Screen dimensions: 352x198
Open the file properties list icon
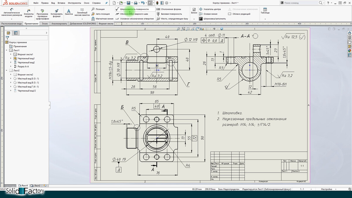[x=162, y=3]
